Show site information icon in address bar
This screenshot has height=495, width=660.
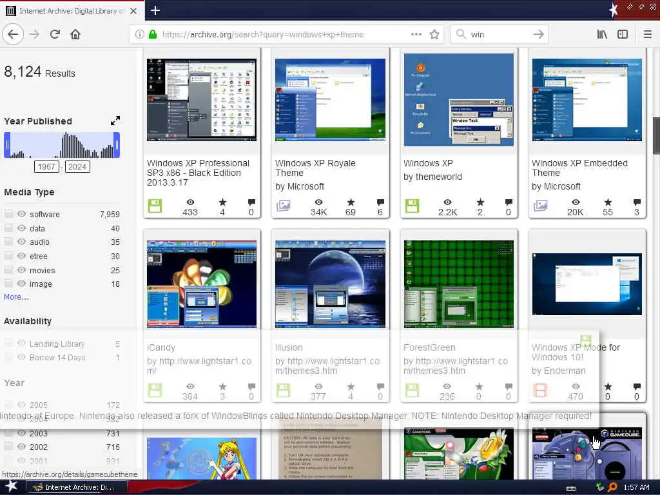(139, 34)
